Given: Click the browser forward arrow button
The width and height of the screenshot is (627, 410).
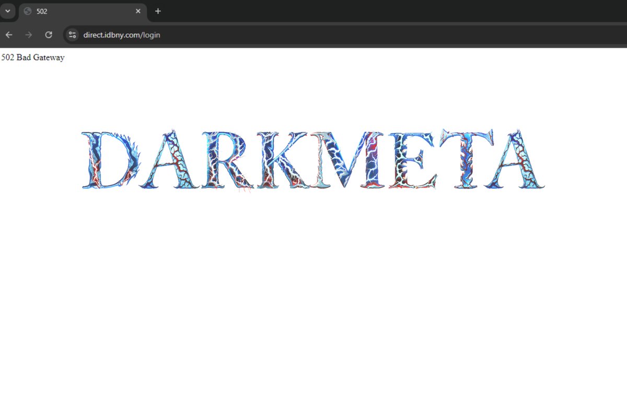Looking at the screenshot, I should click(29, 35).
